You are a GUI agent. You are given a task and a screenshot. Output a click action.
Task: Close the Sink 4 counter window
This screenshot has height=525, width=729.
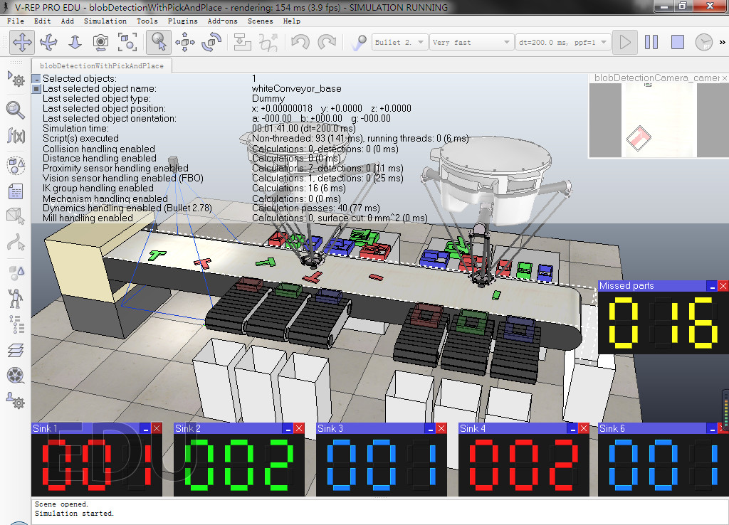pos(584,428)
